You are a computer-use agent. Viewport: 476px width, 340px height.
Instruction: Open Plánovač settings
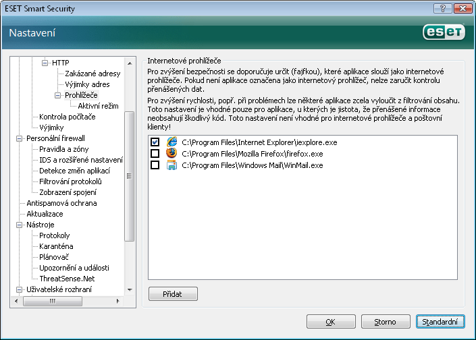click(54, 257)
